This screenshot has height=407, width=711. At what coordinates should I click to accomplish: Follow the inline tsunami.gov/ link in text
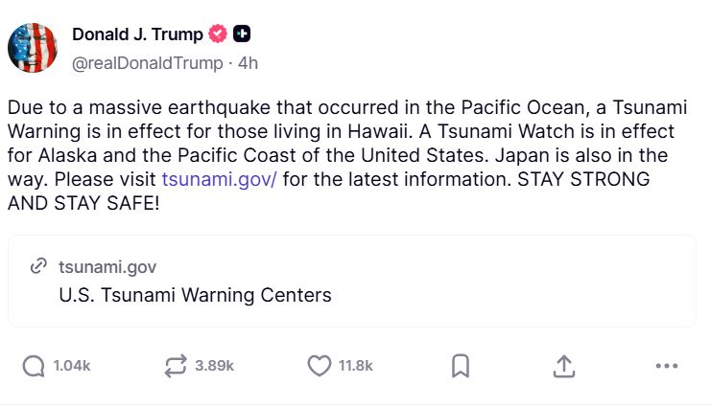tap(220, 179)
